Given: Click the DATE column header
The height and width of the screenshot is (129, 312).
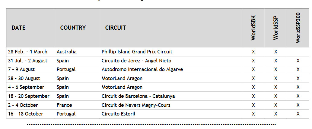Looking at the screenshot, I should (18, 28).
